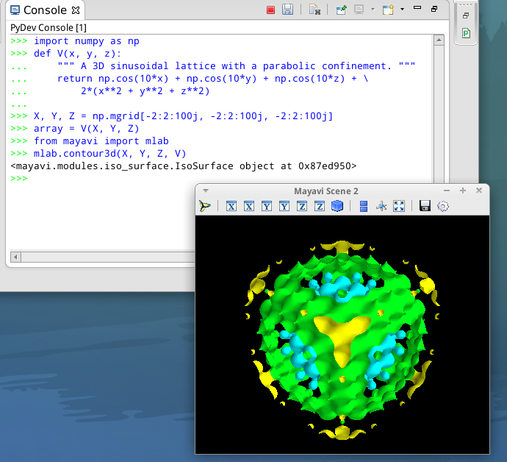Maximize the Console view panel
Image resolution: width=507 pixels, height=462 pixels.
(x=434, y=9)
